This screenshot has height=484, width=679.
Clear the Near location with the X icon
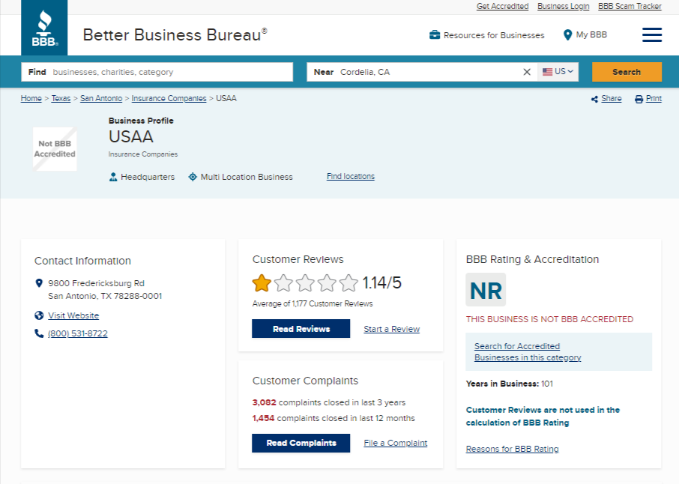[x=527, y=72]
